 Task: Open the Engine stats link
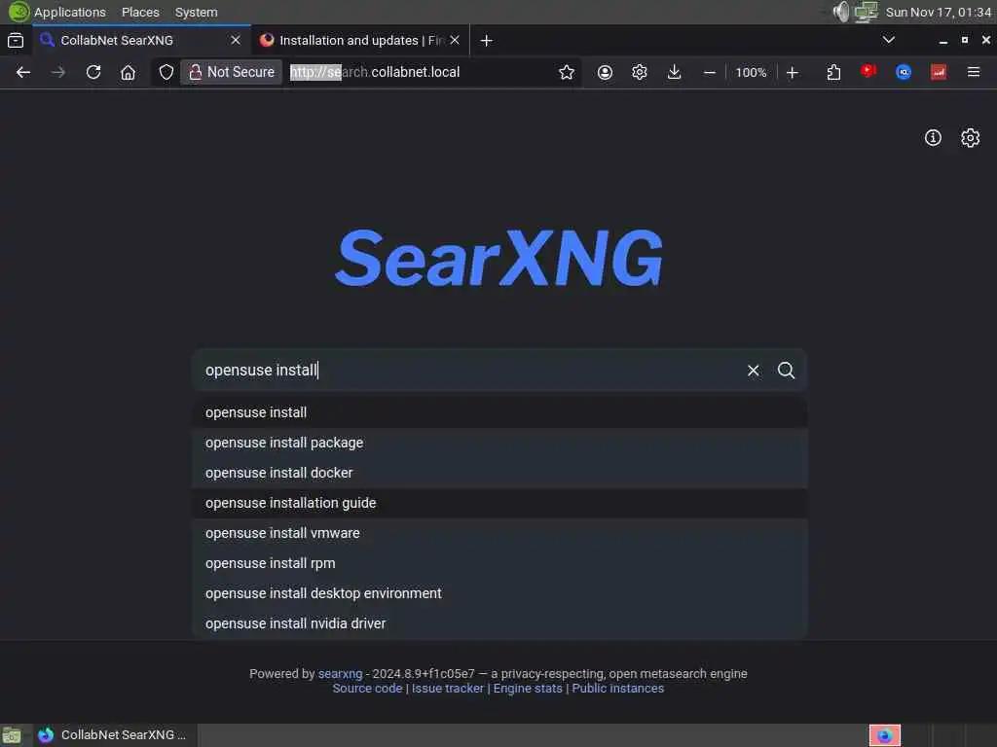pyautogui.click(x=528, y=689)
